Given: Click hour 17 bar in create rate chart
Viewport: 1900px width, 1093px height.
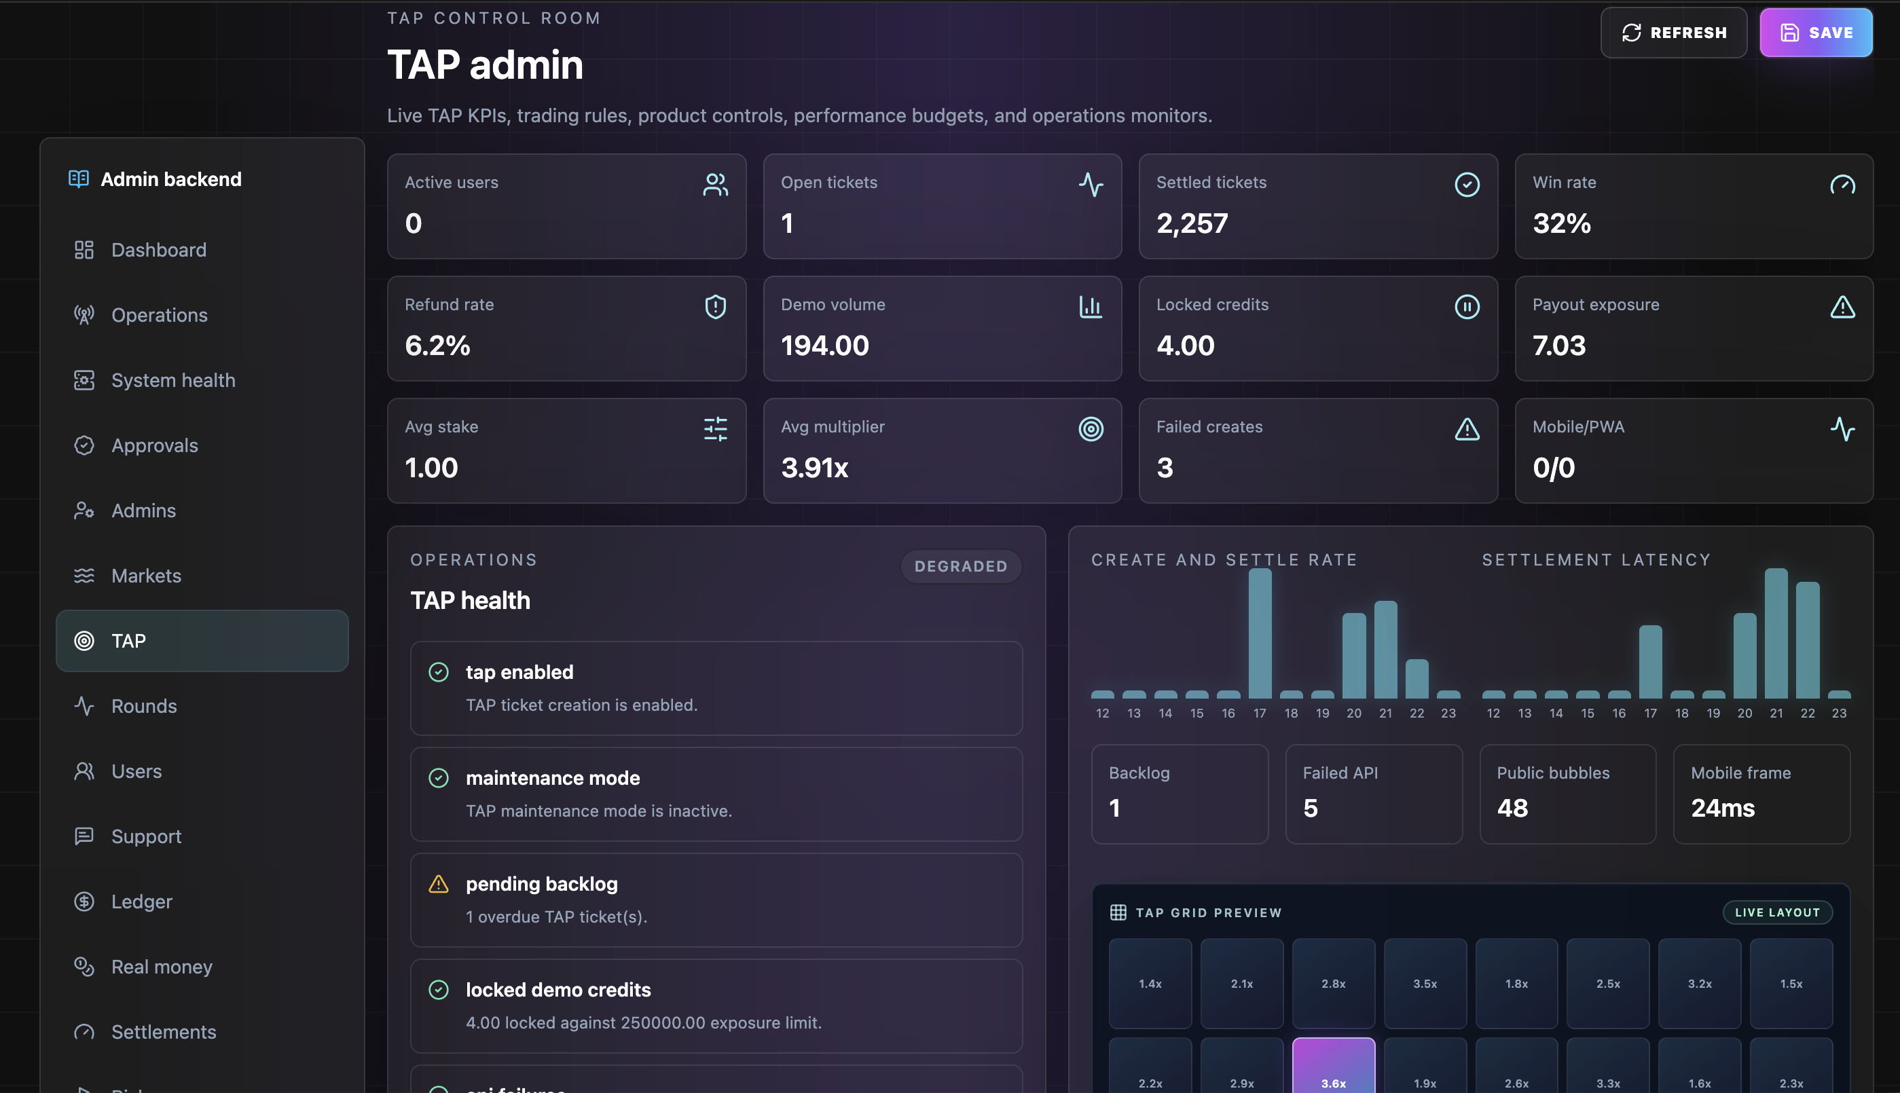Looking at the screenshot, I should [1260, 633].
